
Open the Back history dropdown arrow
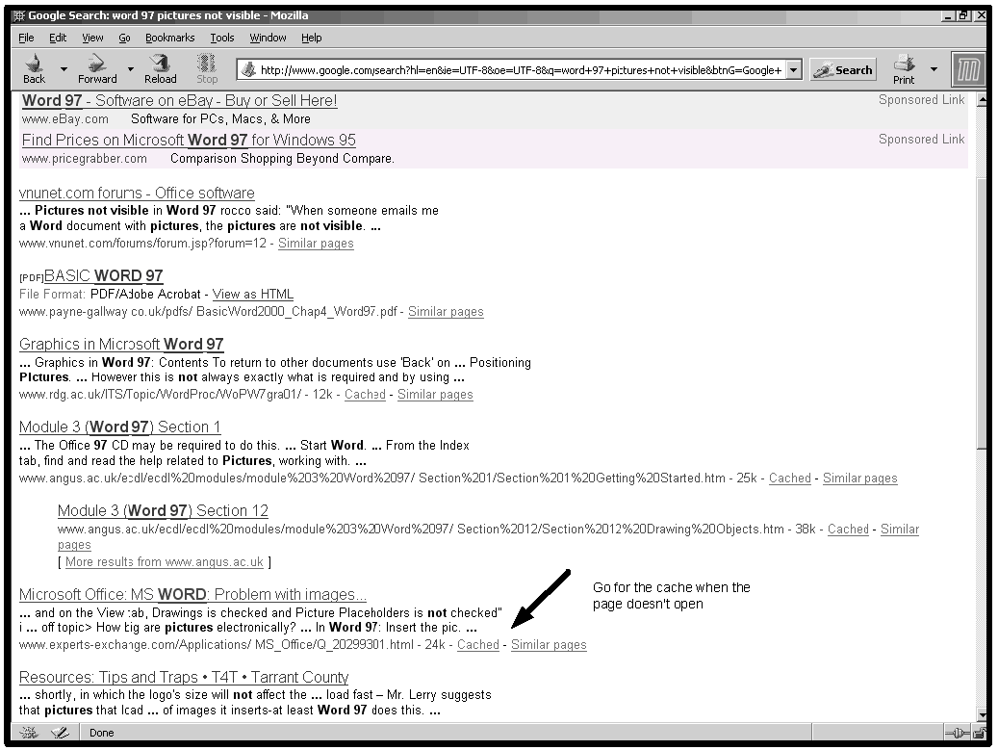[64, 69]
